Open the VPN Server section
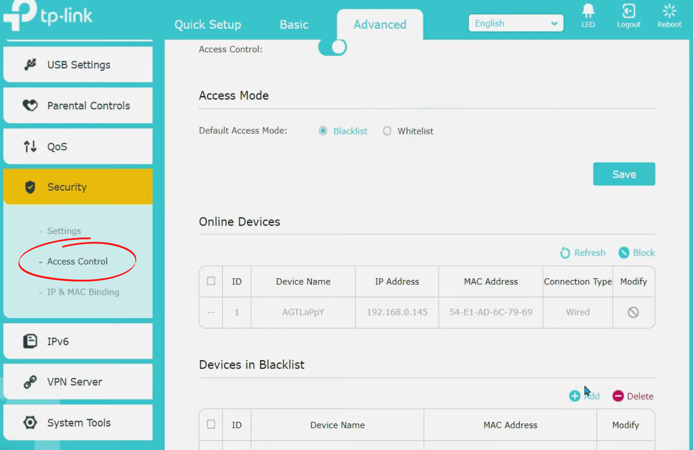The height and width of the screenshot is (450, 693). 74,381
